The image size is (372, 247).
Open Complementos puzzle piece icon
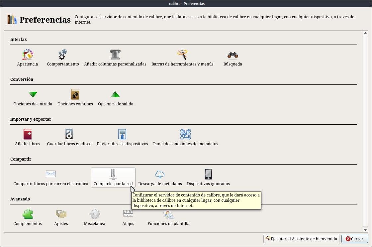coord(28,214)
